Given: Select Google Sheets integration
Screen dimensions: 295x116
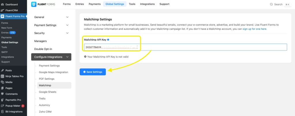Looking at the screenshot, I should (48, 92).
